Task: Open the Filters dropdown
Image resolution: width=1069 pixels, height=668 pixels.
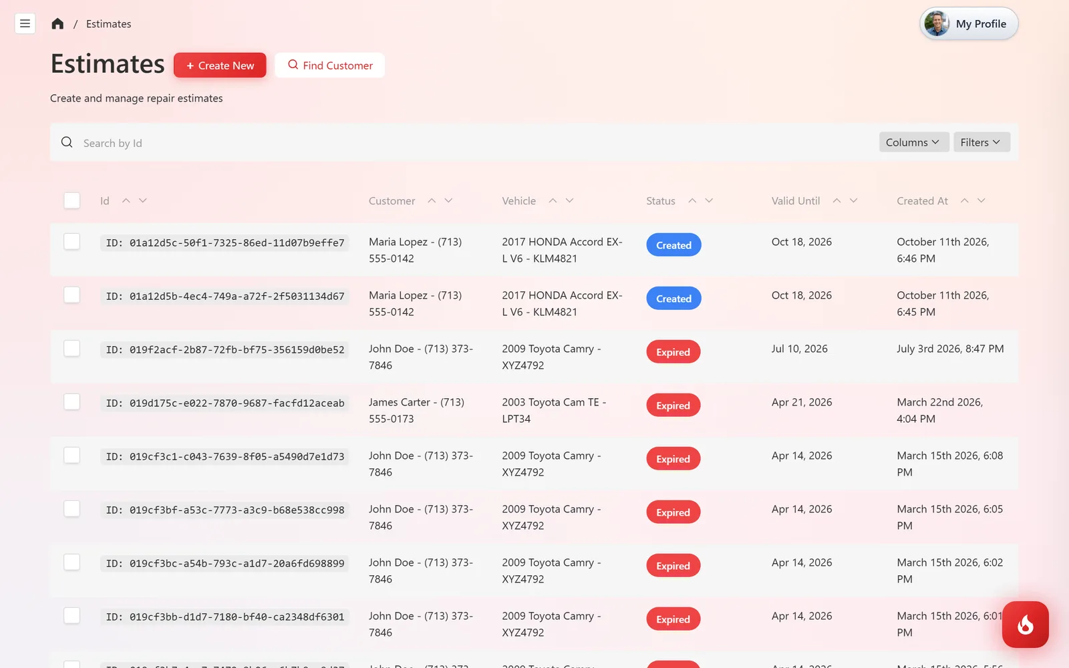Action: click(x=981, y=142)
